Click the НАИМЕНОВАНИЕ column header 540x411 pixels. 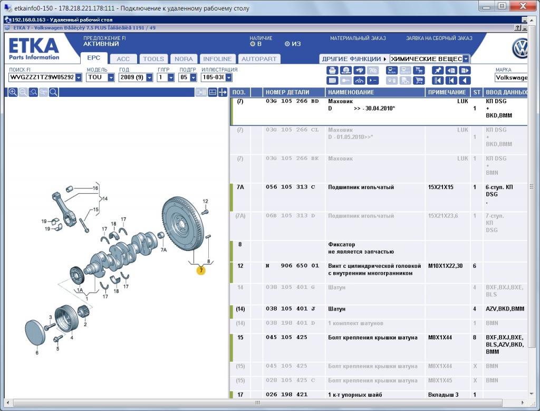coord(375,92)
